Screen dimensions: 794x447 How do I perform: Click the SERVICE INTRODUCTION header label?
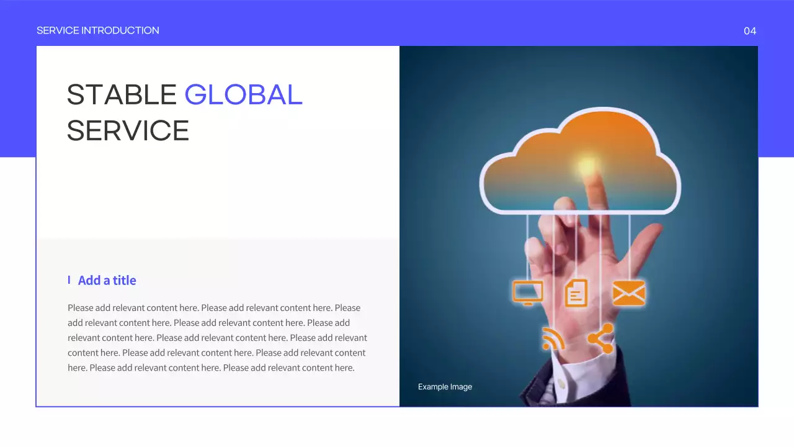[98, 30]
